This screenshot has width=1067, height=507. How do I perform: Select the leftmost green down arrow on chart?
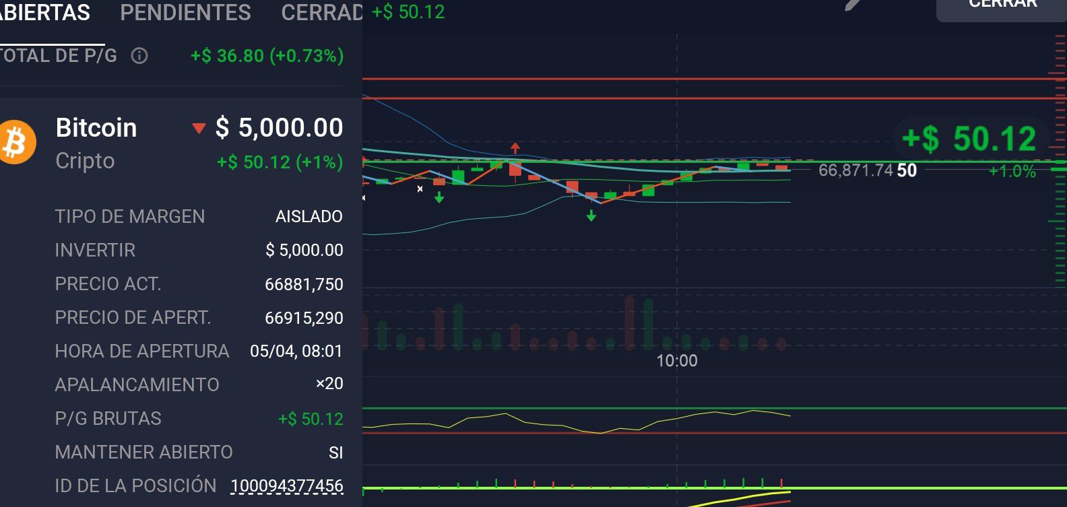pos(439,198)
